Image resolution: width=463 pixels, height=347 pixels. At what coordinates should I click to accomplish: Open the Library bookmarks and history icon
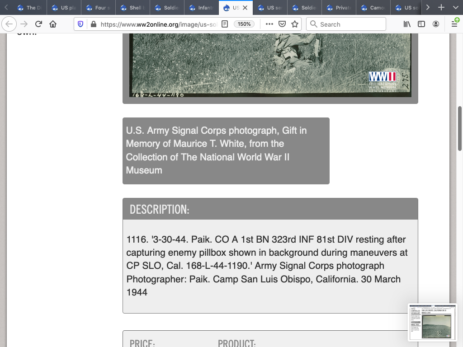click(407, 24)
